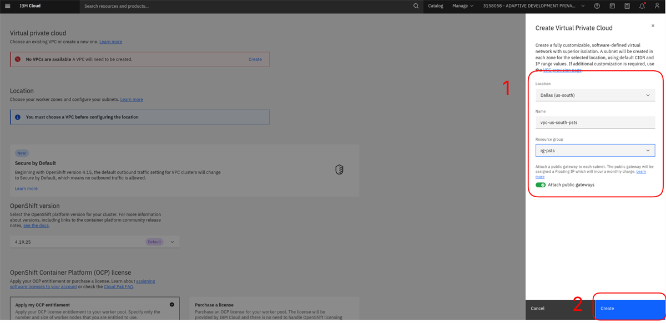666x323 pixels.
Task: Click the Create Virtual Private Cloud title
Action: tap(574, 28)
